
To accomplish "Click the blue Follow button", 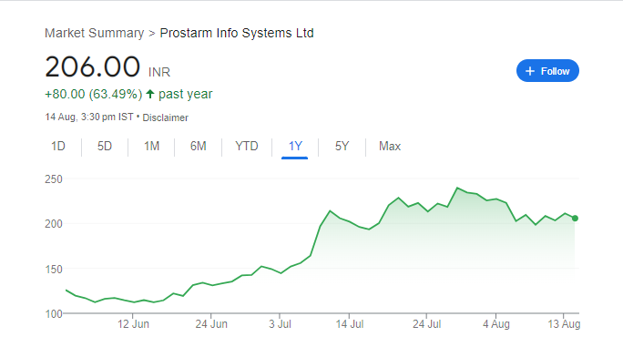I will click(x=547, y=71).
